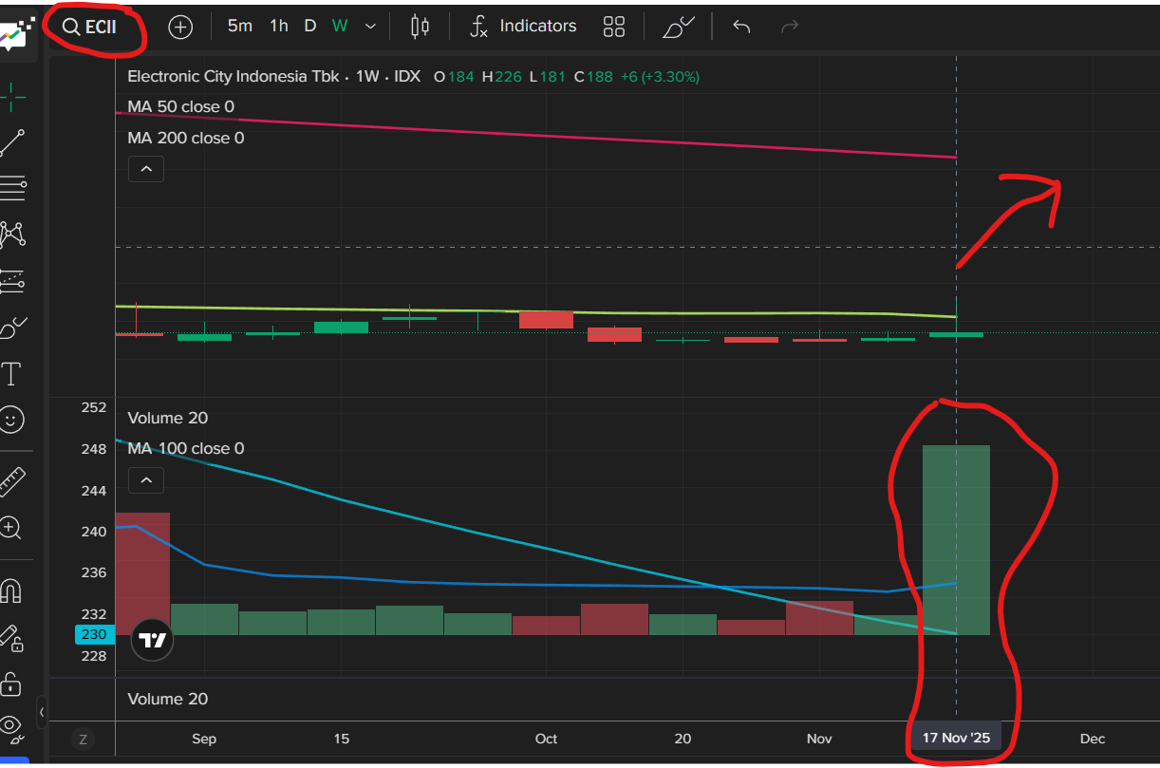1160x768 pixels.
Task: Open the Indicators dialog
Action: pos(523,26)
